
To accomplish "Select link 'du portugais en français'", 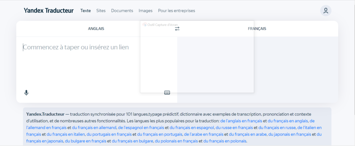I will pos(109,134).
